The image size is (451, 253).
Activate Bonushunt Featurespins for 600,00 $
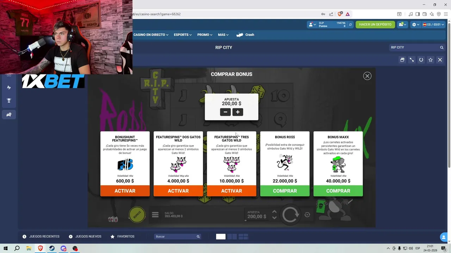tap(125, 191)
